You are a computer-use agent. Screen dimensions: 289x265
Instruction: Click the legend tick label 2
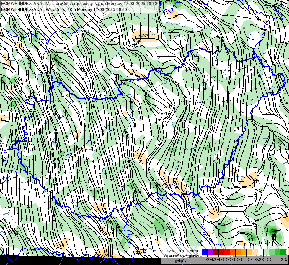286,259
